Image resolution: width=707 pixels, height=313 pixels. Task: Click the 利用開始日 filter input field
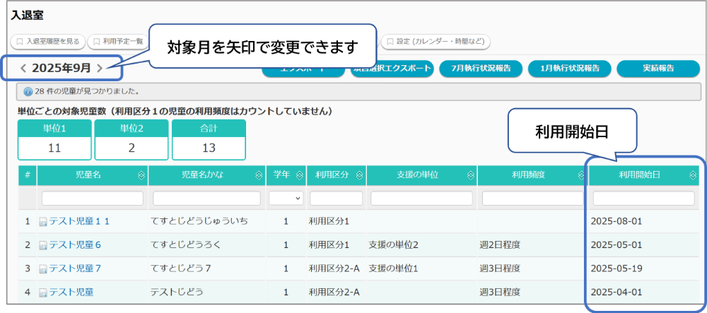coord(643,199)
